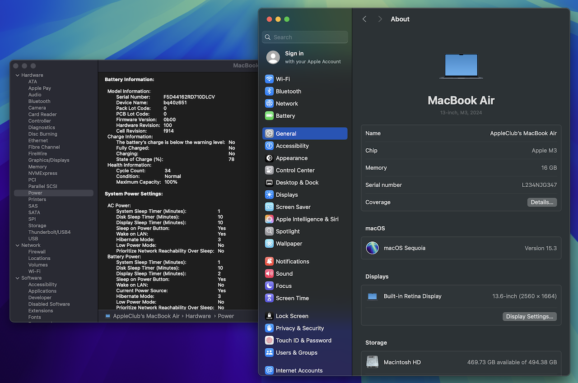Image resolution: width=578 pixels, height=383 pixels.
Task: Click the General gear icon
Action: [x=269, y=134]
